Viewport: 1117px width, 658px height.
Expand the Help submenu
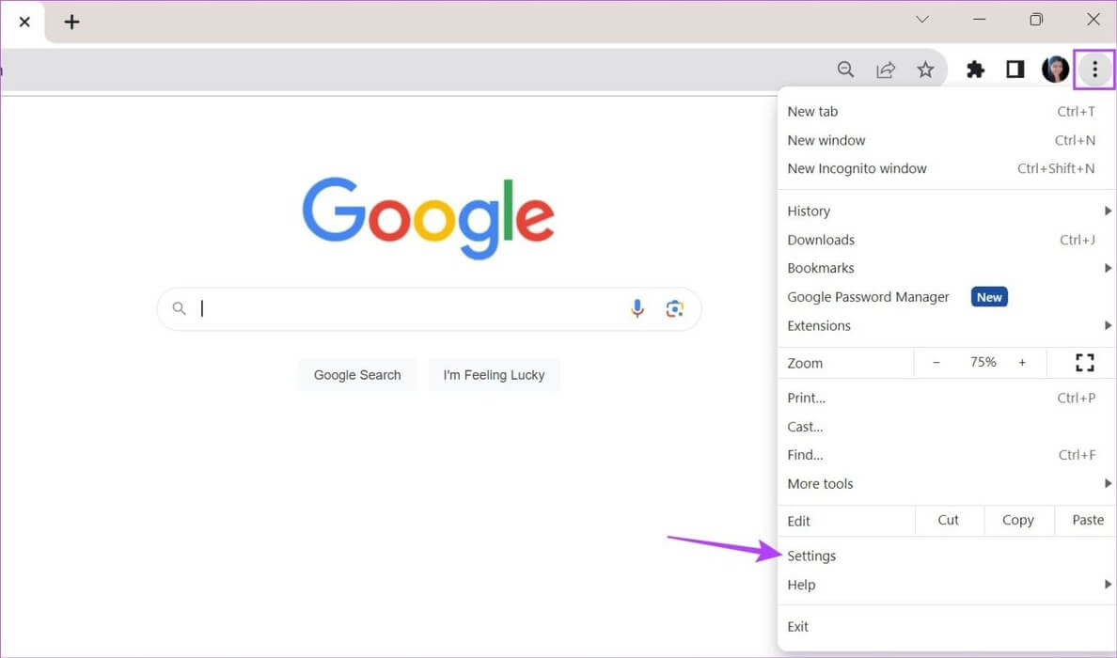click(x=947, y=585)
